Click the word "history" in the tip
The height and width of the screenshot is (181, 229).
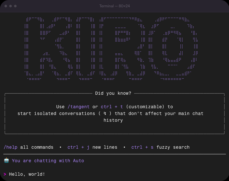(x=113, y=120)
